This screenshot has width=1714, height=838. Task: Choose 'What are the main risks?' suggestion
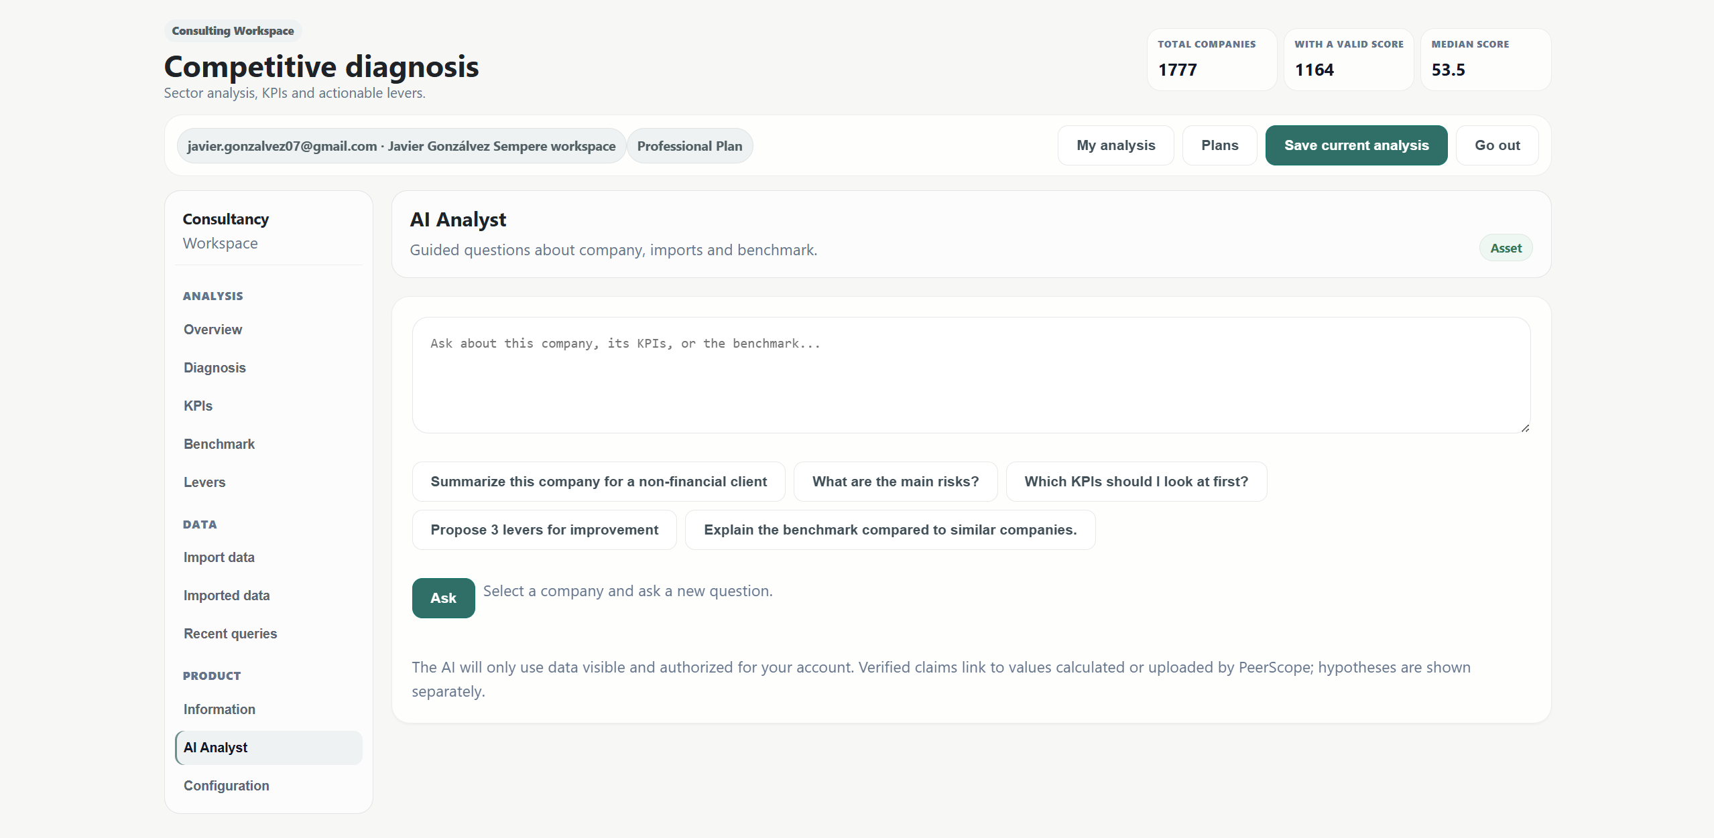[x=895, y=482]
